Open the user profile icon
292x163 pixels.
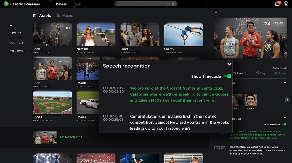286,4
